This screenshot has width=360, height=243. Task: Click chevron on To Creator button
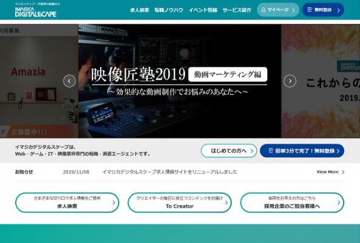coord(226,202)
